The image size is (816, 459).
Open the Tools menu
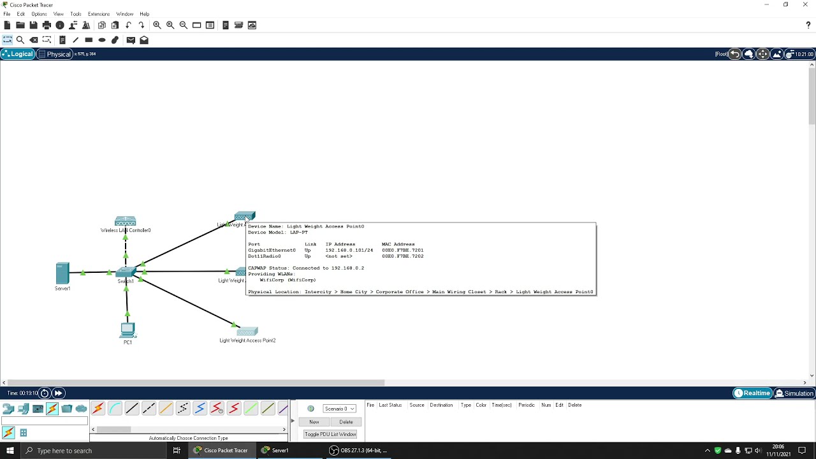pyautogui.click(x=76, y=14)
